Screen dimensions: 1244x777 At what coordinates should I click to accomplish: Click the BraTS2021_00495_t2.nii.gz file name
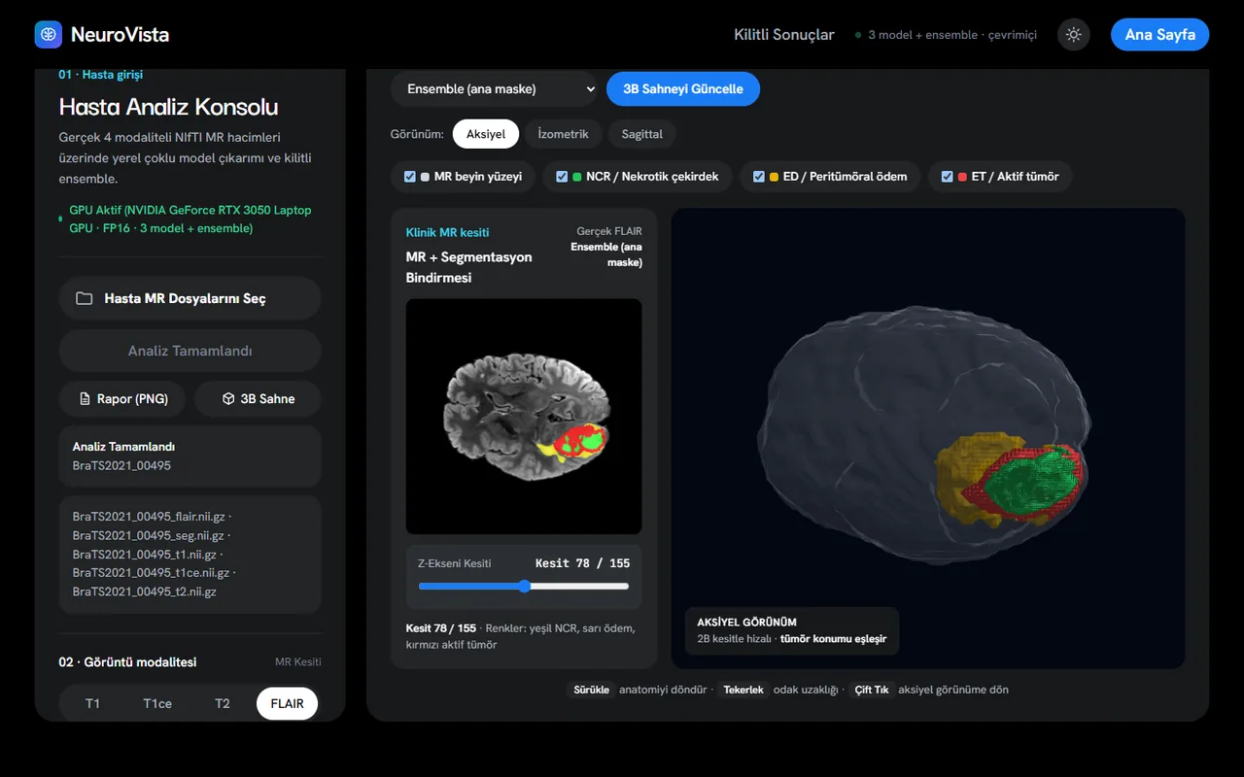click(144, 591)
